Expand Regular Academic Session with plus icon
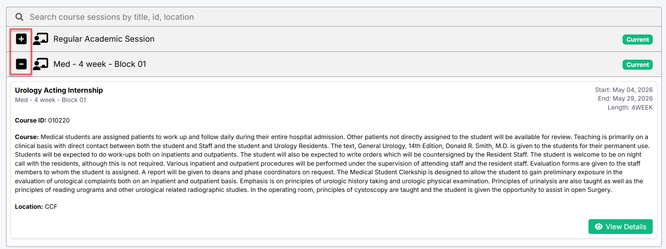This screenshot has height=249, width=666. pos(21,39)
